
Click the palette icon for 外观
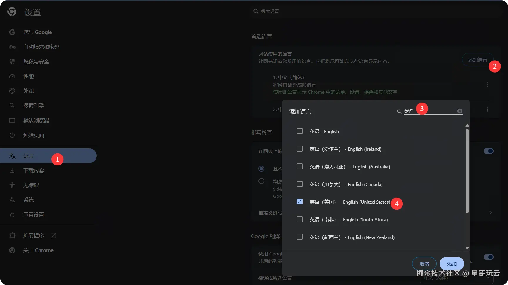tap(12, 91)
